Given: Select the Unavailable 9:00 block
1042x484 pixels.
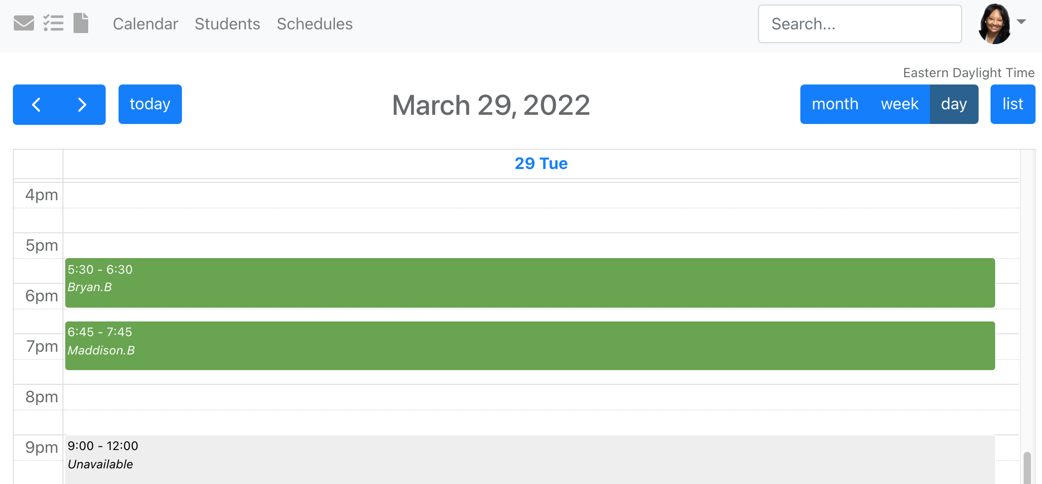Looking at the screenshot, I should [530, 459].
